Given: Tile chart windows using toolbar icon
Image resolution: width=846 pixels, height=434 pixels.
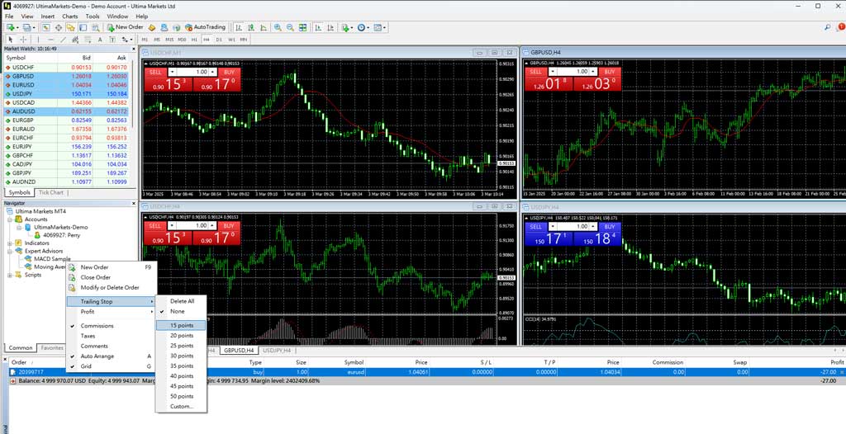Looking at the screenshot, I should (302, 27).
